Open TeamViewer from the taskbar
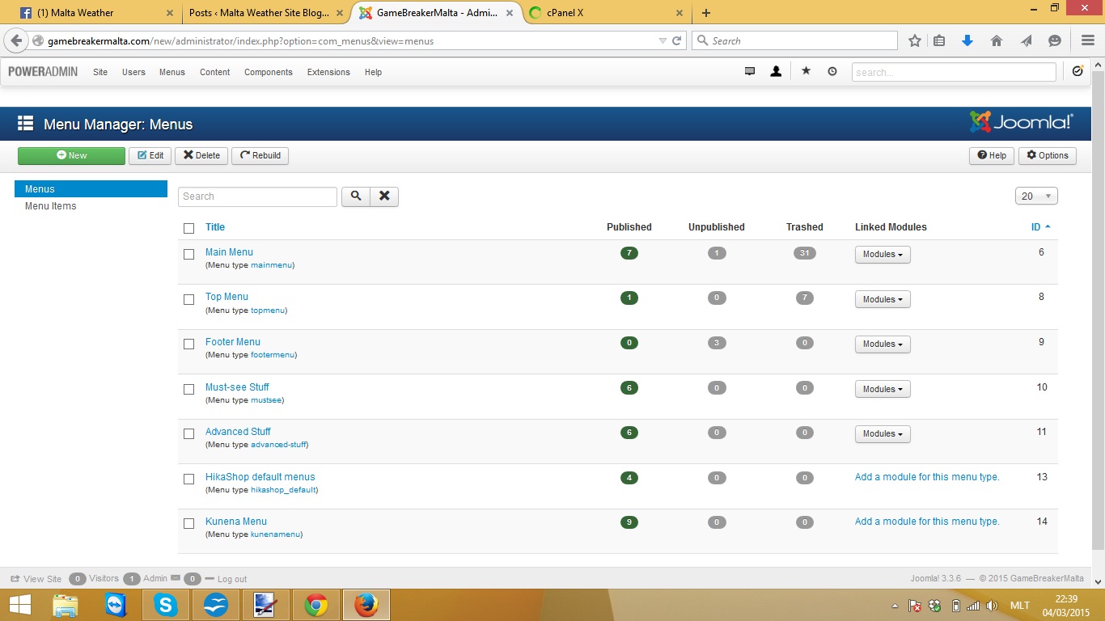This screenshot has width=1105, height=621. [x=116, y=604]
